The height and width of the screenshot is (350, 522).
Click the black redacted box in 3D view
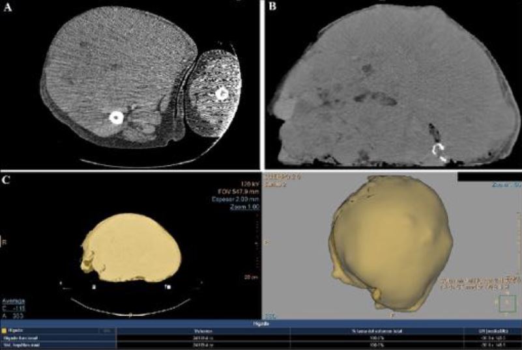point(487,176)
